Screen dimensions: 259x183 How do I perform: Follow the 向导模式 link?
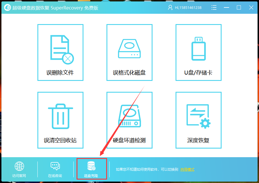coord(187,170)
